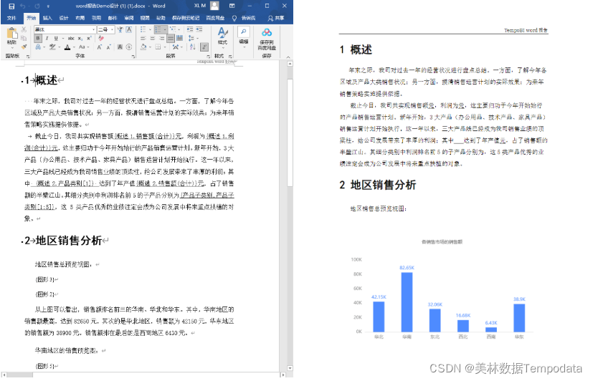Apply paragraph shading paint bucket
Screen dimensions: 593x381
(x=143, y=47)
